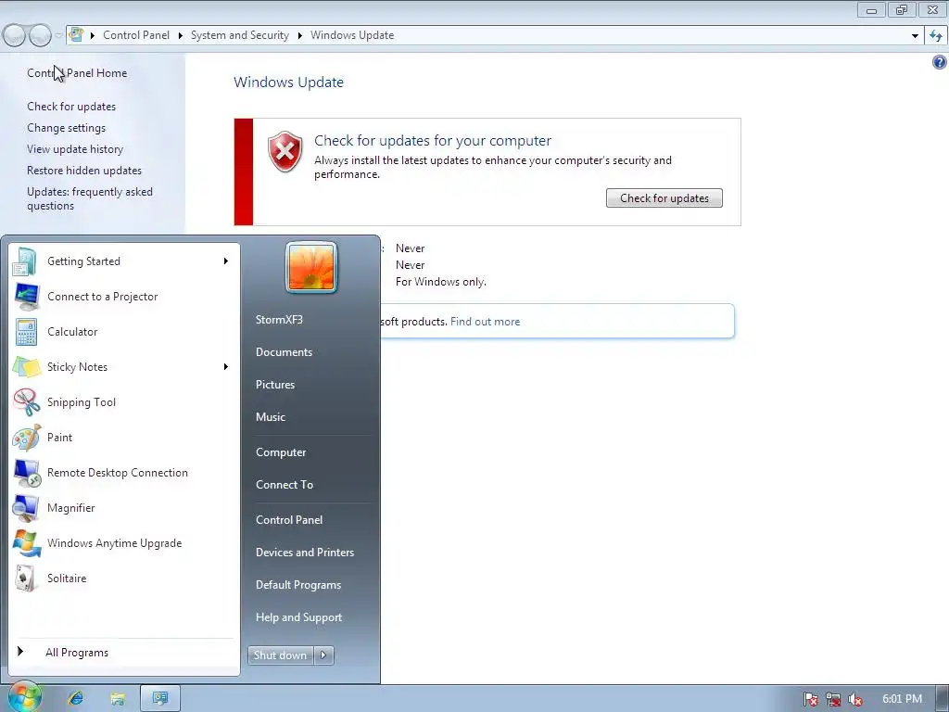Click the refresh button beside address bar
Screen dimensions: 949x712
936,36
